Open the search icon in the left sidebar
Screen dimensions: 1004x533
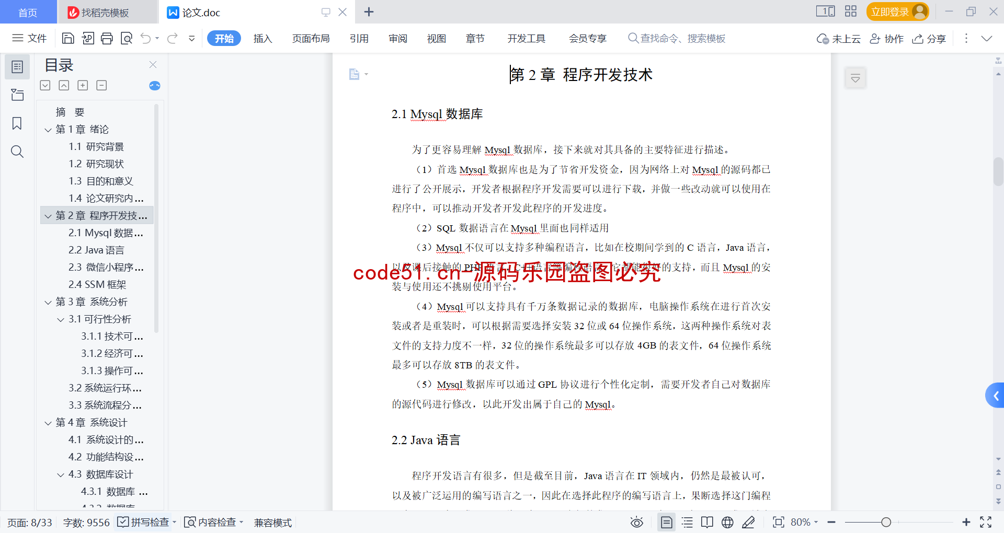(17, 152)
